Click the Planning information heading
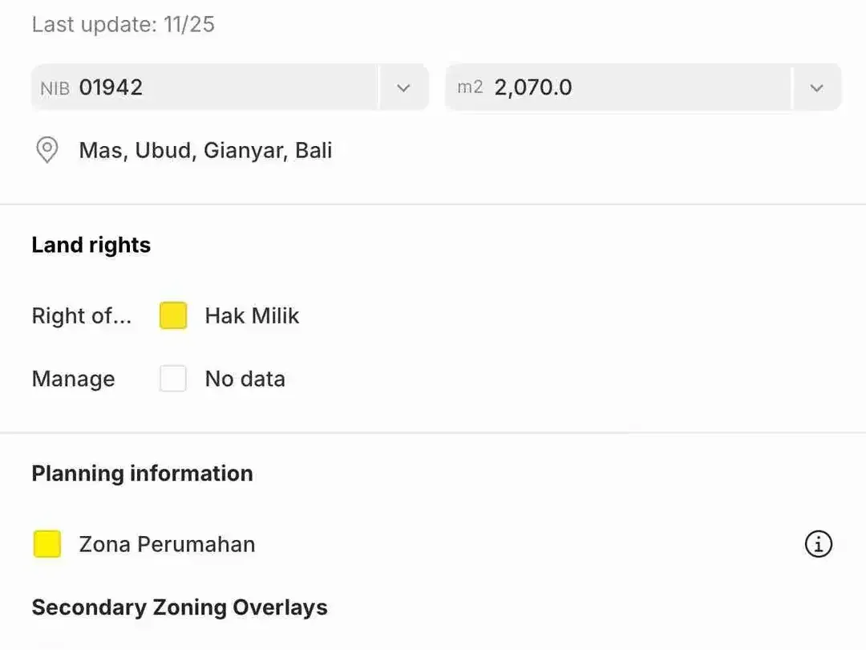Viewport: 866px width, 650px height. point(143,473)
